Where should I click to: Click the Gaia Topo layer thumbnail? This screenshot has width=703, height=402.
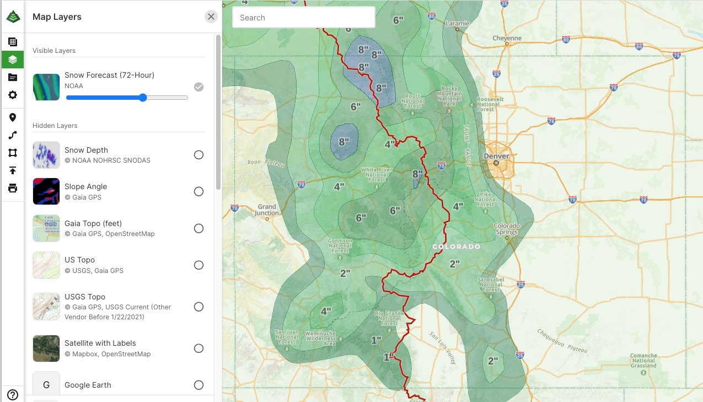coord(46,228)
